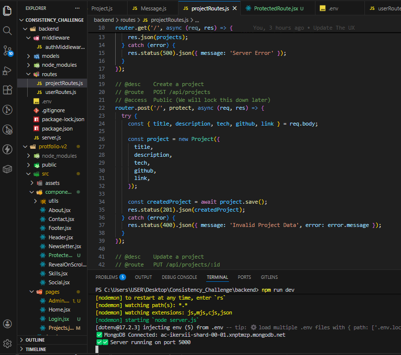This screenshot has height=355, width=401.
Task: Click 'routes' in the breadcrumb path
Action: (128, 20)
